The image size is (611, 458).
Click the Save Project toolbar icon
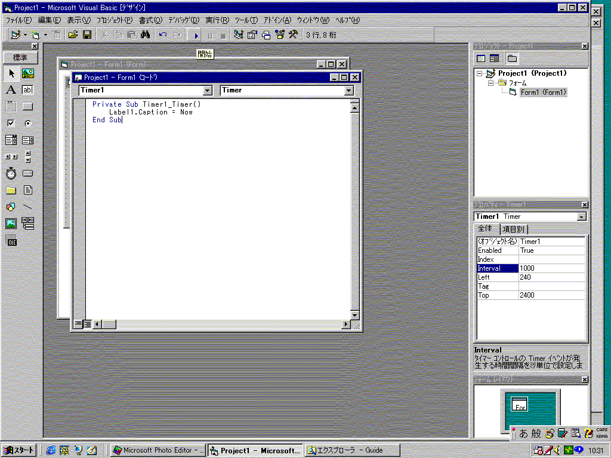(x=87, y=35)
